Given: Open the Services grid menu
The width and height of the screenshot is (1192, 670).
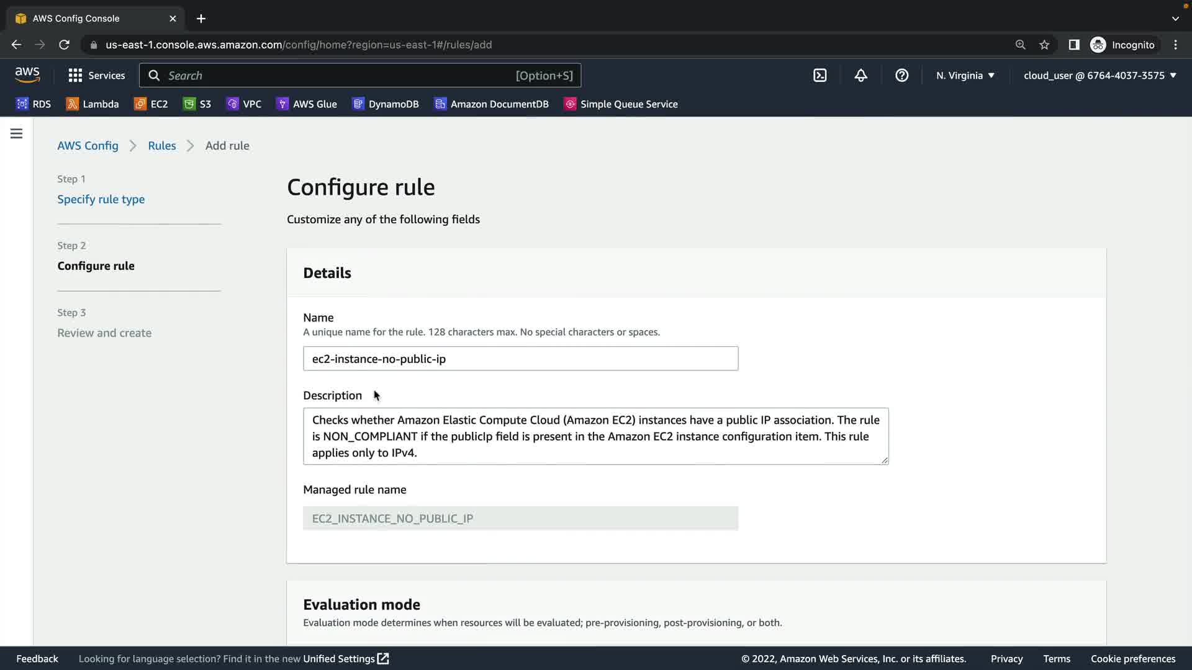Looking at the screenshot, I should 96,76.
